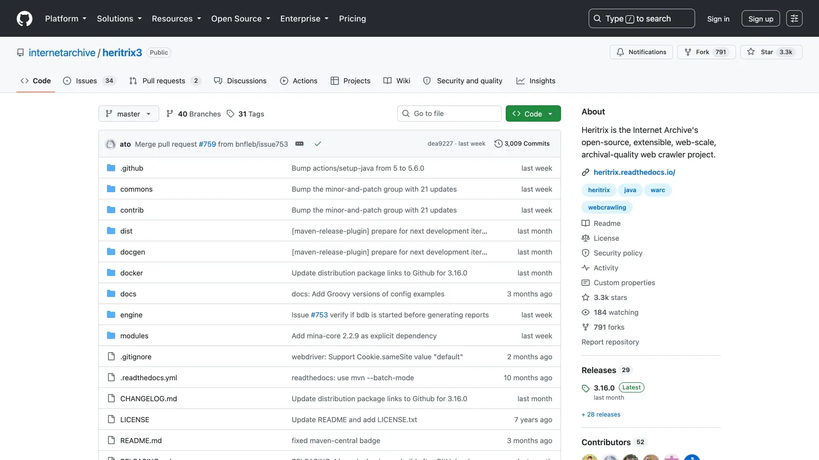
Task: Click the Security policy shield icon
Action: (x=586, y=253)
